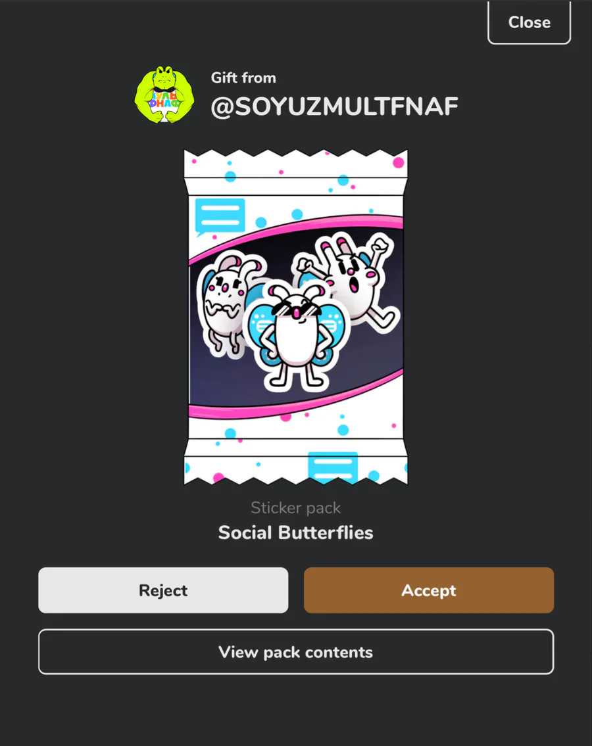Click the blue chat bubble on wrapper bottom
The image size is (592, 746).
pos(333,466)
